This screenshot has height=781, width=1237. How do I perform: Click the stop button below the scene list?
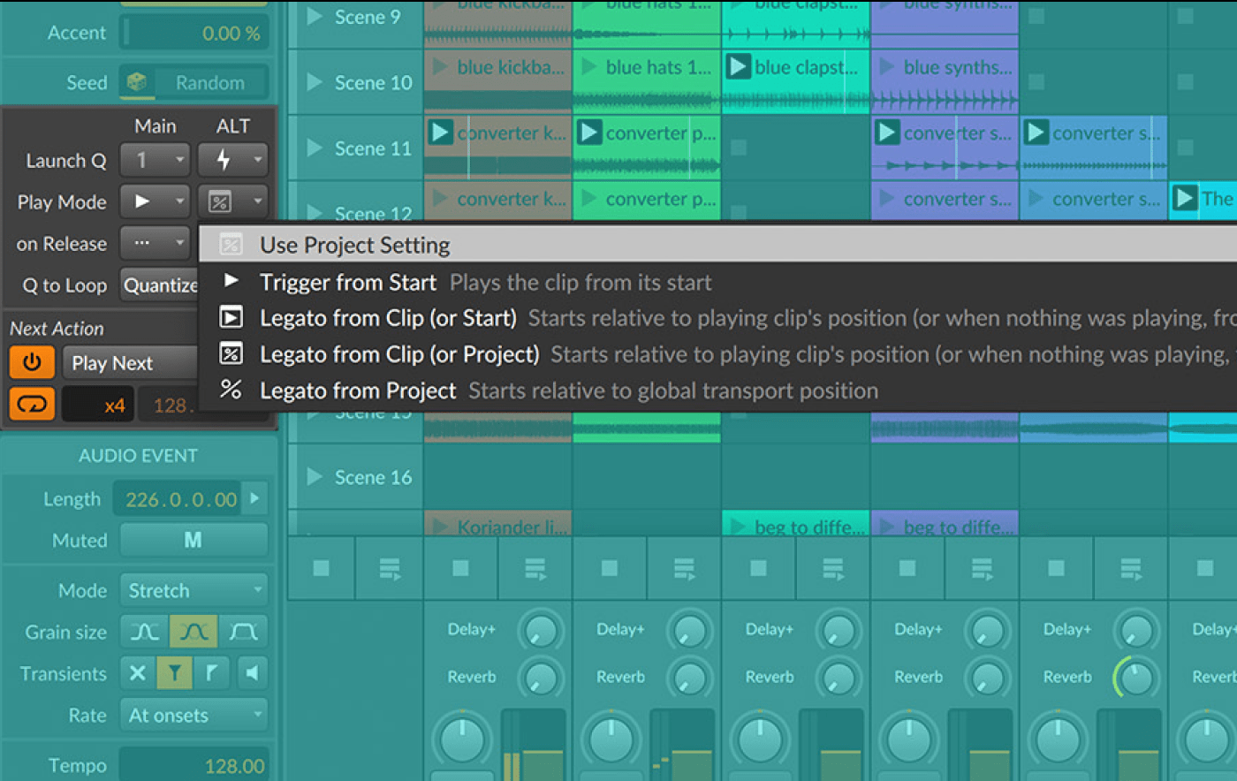[321, 568]
